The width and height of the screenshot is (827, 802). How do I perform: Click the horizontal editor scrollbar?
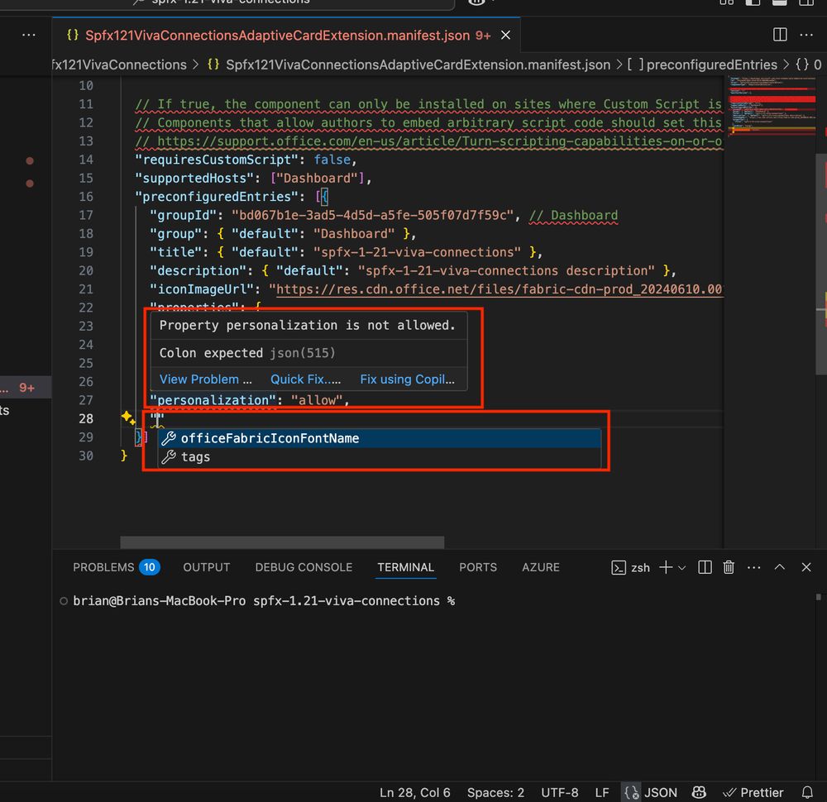coord(282,542)
